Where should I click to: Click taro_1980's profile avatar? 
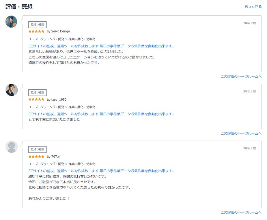pos(11,90)
